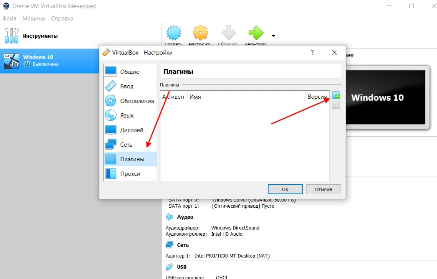Cancel the settings dialog with Отмена

point(323,189)
